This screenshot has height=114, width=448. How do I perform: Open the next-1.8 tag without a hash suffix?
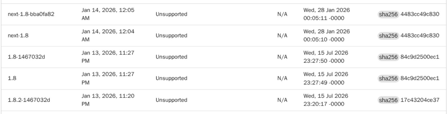pyautogui.click(x=18, y=36)
